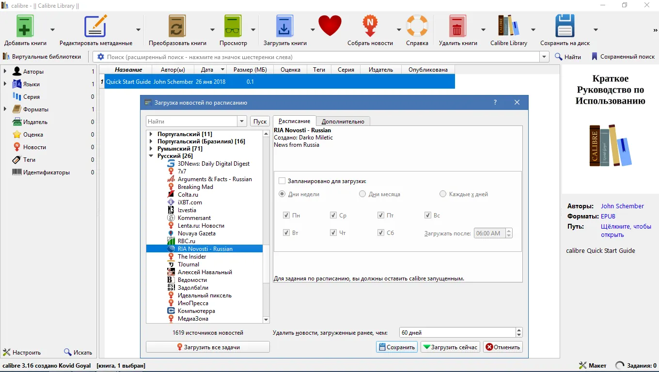The height and width of the screenshot is (372, 659).
Task: Open Сохраненный поиск bookmark
Action: coord(623,57)
